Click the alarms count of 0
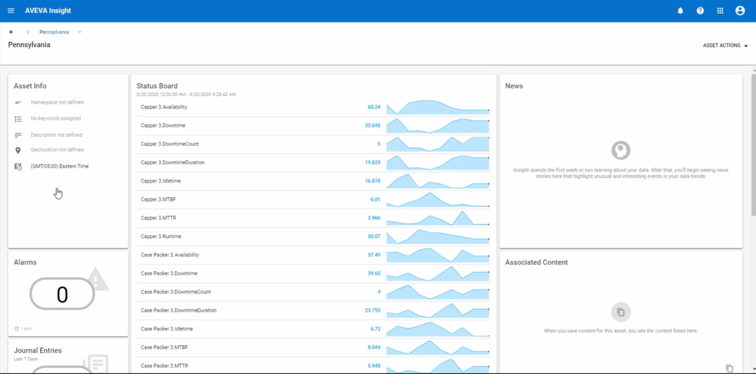Image resolution: width=756 pixels, height=374 pixels. click(x=62, y=294)
